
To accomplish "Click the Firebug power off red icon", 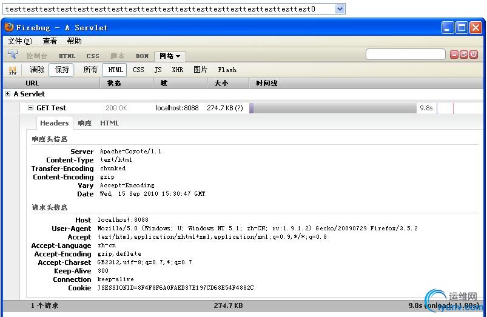I will tap(474, 55).
